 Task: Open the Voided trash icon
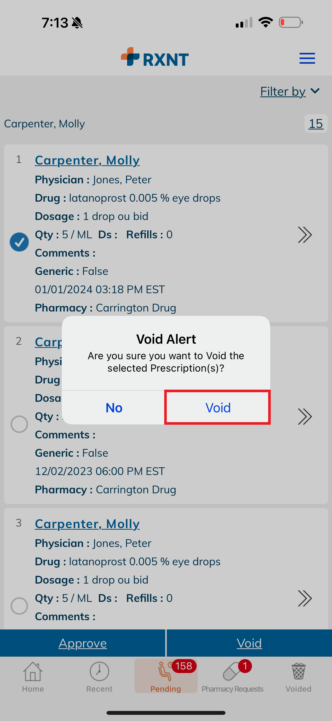[x=299, y=671]
